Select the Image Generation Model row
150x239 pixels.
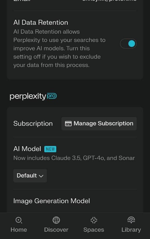[75, 201]
